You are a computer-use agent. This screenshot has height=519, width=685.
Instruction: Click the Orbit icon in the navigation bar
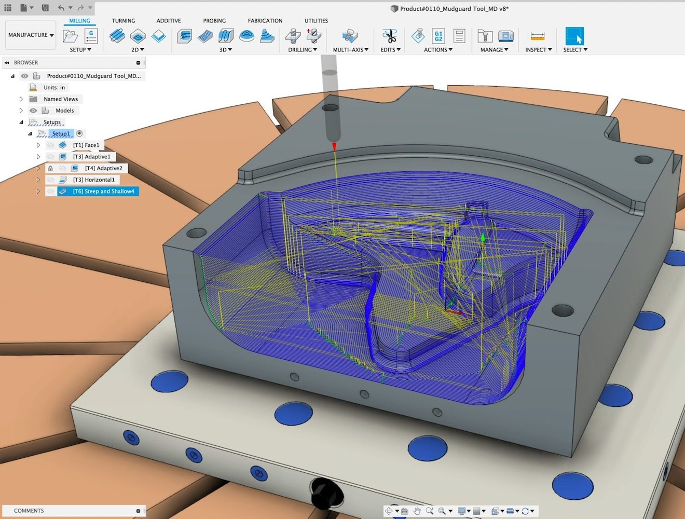[389, 511]
